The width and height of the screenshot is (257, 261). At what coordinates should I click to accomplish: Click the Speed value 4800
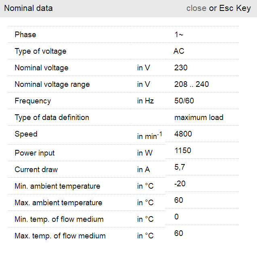[183, 134]
